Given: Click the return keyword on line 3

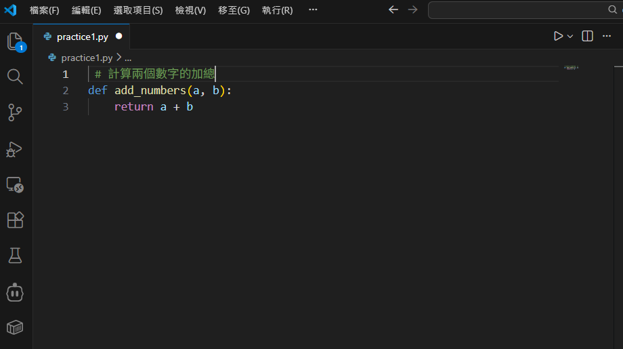Looking at the screenshot, I should (x=134, y=107).
